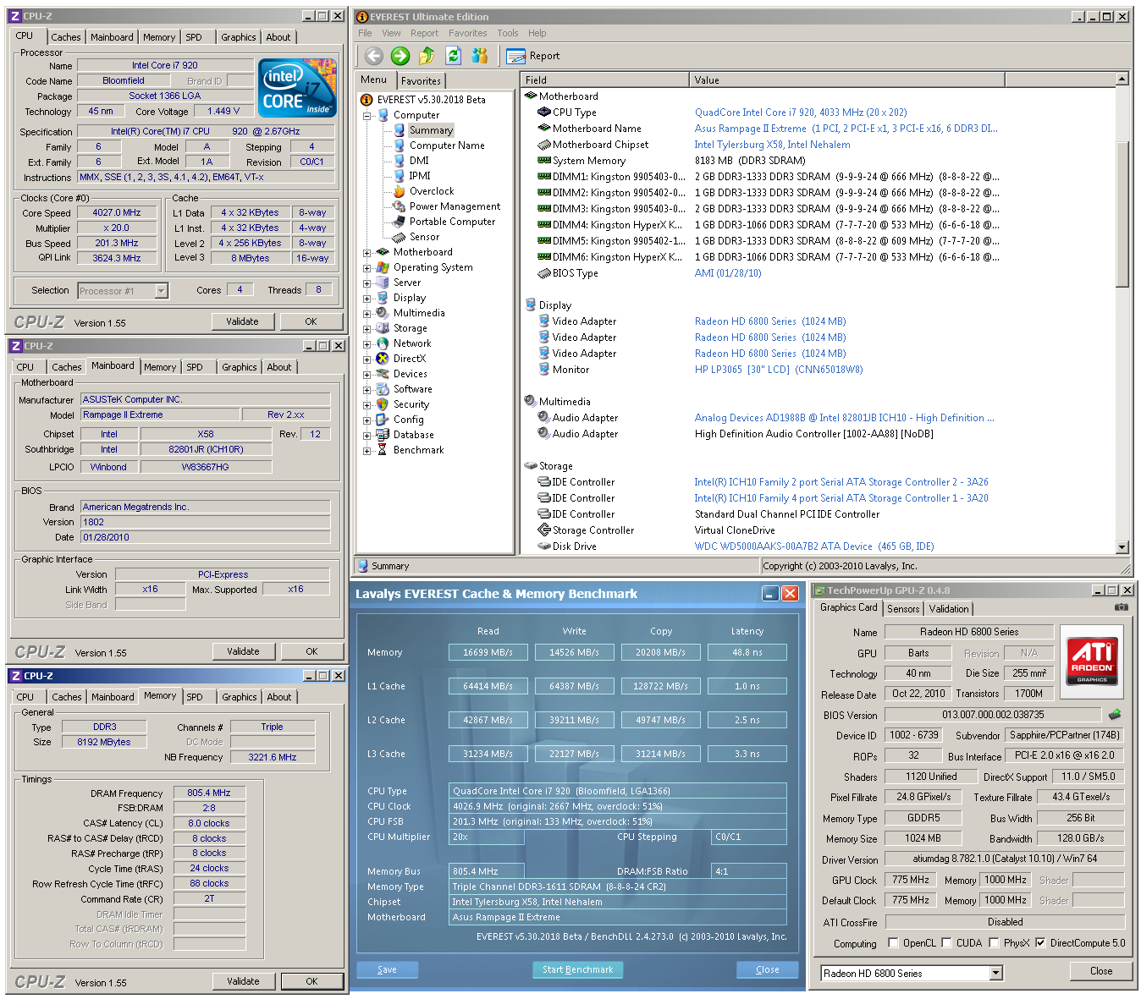
Task: Click EVEREST root info icon in tree
Action: (x=367, y=100)
